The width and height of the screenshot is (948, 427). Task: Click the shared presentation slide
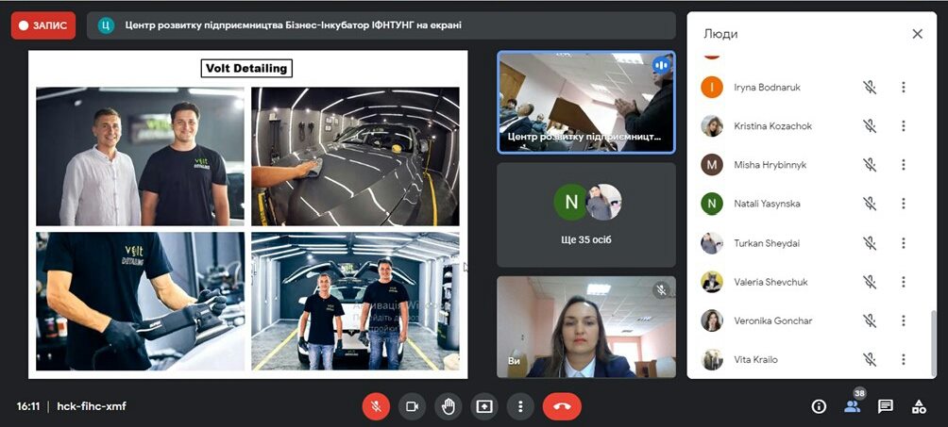[248, 214]
